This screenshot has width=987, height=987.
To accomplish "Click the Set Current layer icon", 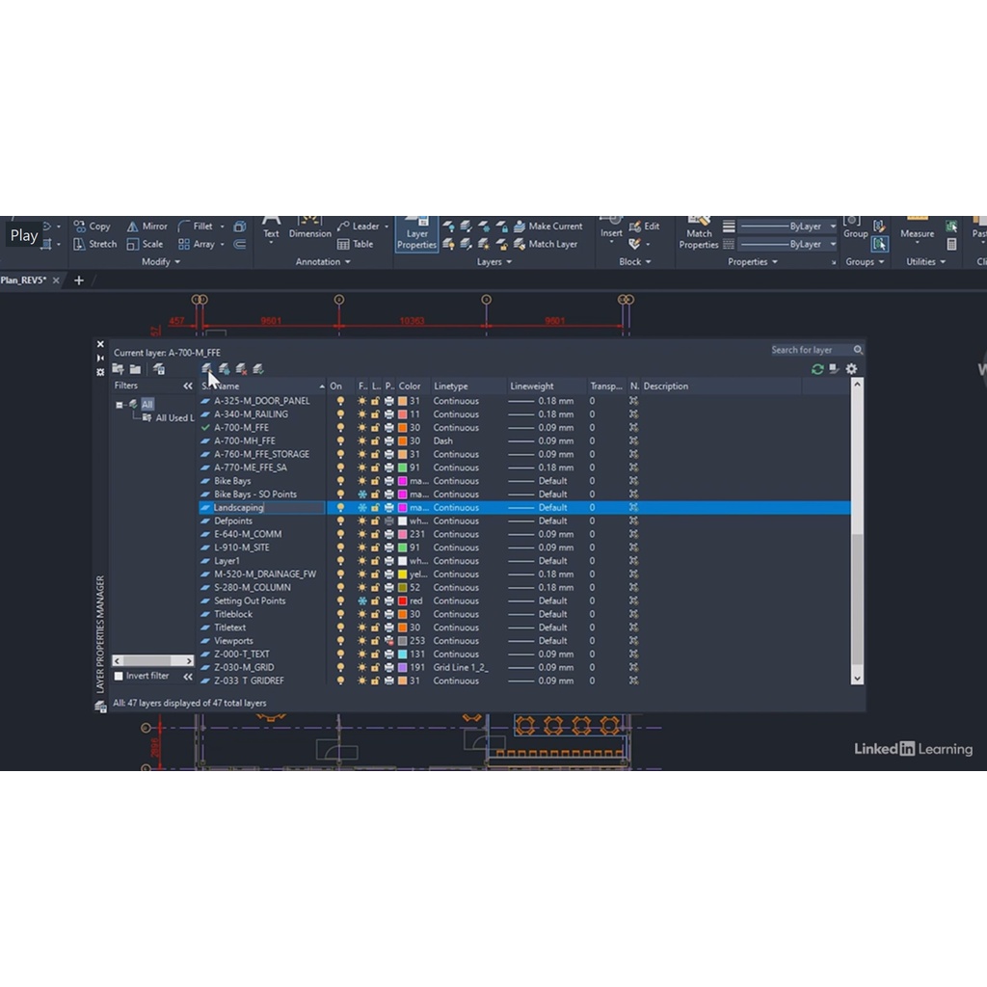I will [x=257, y=369].
